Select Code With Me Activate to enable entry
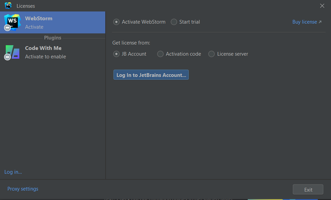Image resolution: width=331 pixels, height=200 pixels. pyautogui.click(x=45, y=52)
